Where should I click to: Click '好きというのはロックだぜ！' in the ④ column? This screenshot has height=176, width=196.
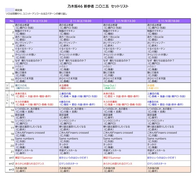click(162, 158)
